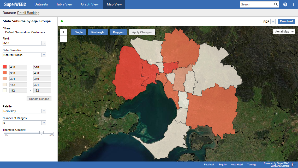Enable Single selection mode
The image size is (298, 168).
point(79,32)
